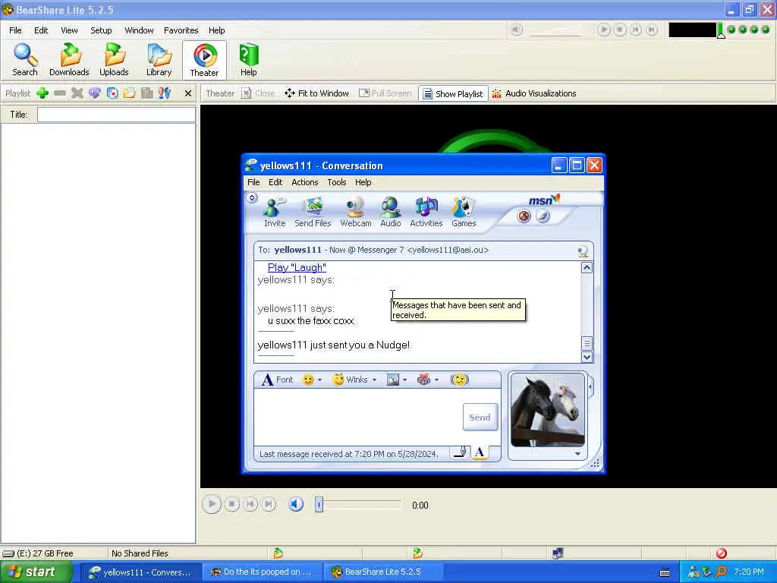The height and width of the screenshot is (583, 777).
Task: Select the Theater toolbar button
Action: pos(204,60)
